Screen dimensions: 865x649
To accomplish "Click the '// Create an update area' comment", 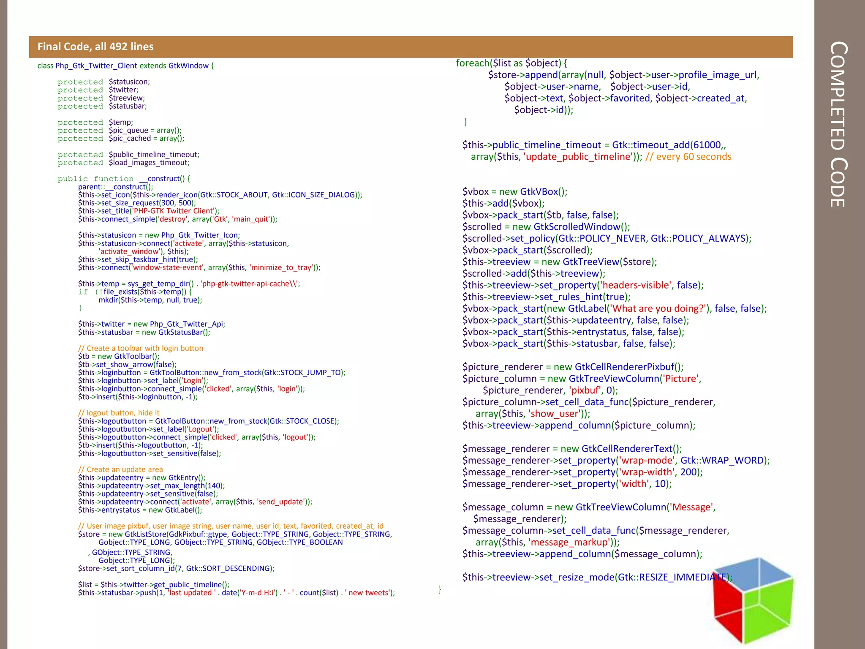I will 120,469.
